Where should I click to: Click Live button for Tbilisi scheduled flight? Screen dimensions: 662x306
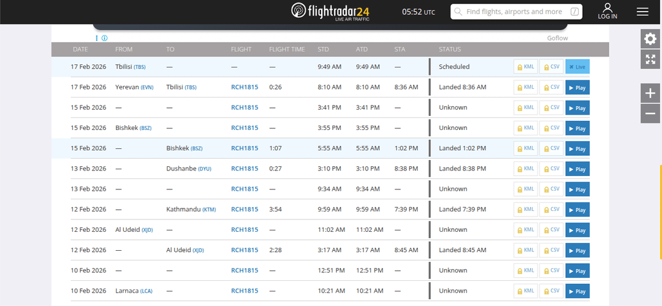click(577, 67)
